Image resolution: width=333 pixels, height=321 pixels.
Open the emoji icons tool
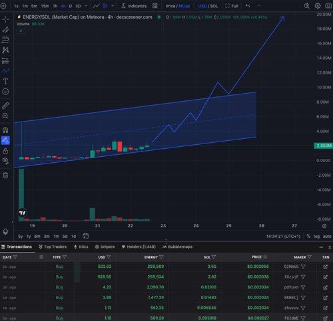click(5, 92)
